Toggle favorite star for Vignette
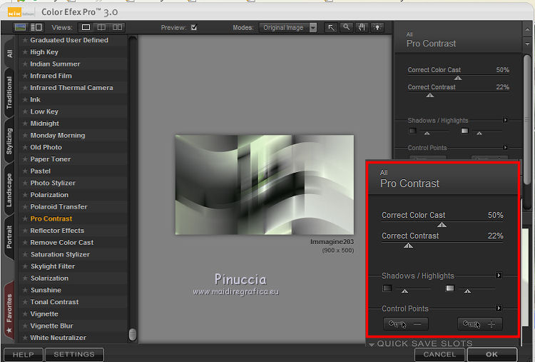 point(25,314)
